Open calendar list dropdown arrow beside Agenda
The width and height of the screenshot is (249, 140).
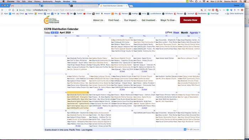coord(200,32)
